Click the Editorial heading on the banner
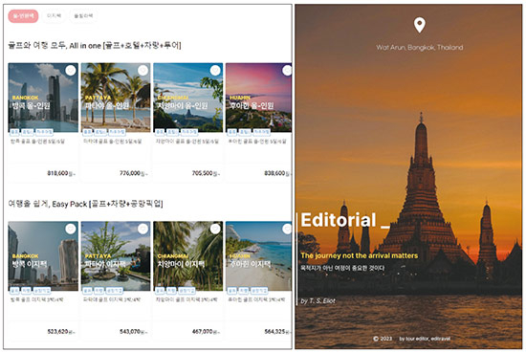 tap(339, 220)
